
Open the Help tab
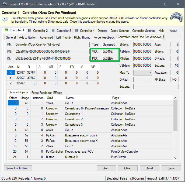click(x=161, y=31)
